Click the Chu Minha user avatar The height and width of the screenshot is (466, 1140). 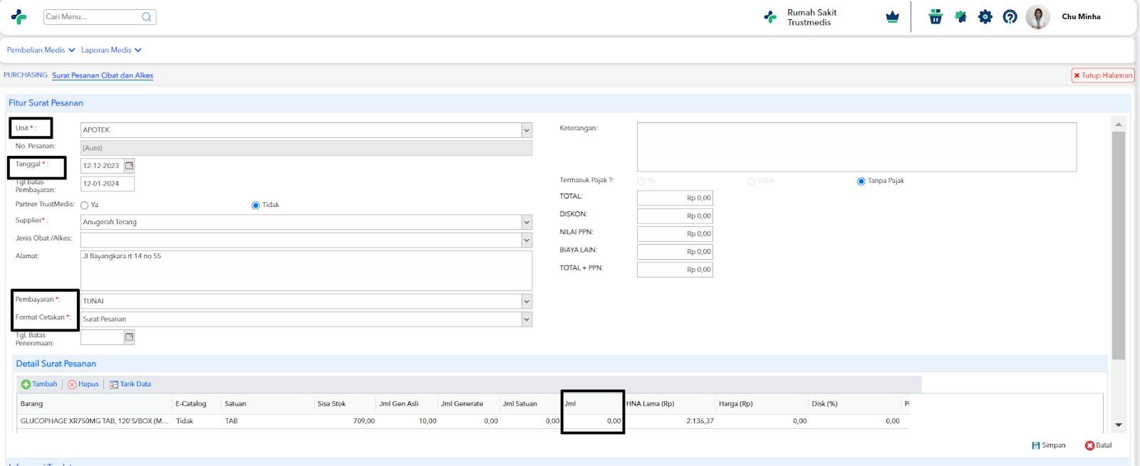click(1037, 16)
